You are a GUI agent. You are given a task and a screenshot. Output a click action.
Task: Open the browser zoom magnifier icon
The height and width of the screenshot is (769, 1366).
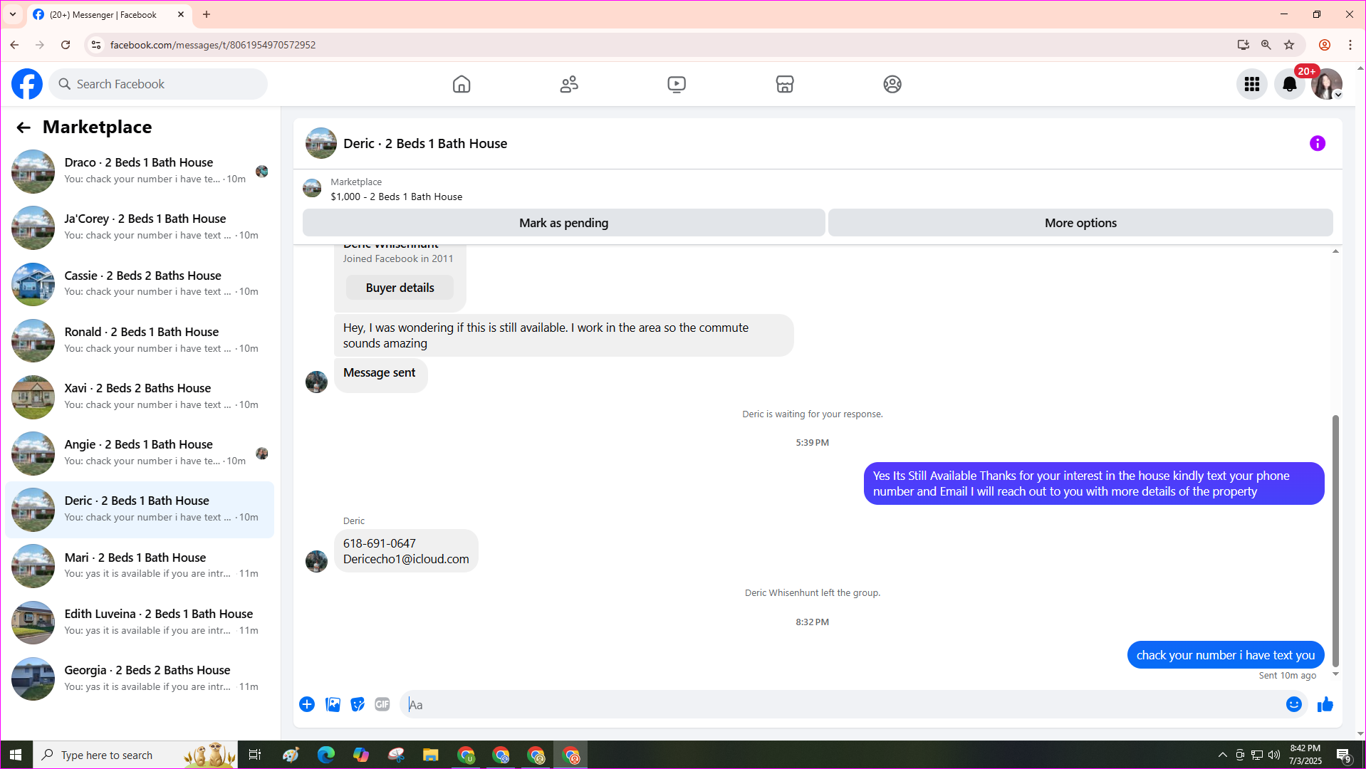tap(1266, 45)
